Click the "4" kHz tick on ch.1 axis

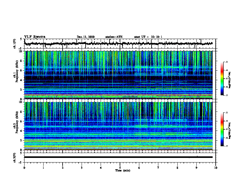tap(21, 80)
